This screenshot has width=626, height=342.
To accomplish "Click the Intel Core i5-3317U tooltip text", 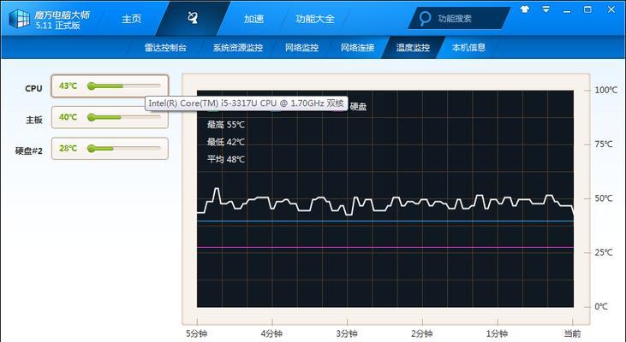I will (246, 103).
